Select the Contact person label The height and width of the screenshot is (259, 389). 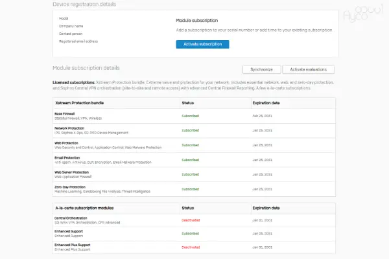[x=71, y=34]
